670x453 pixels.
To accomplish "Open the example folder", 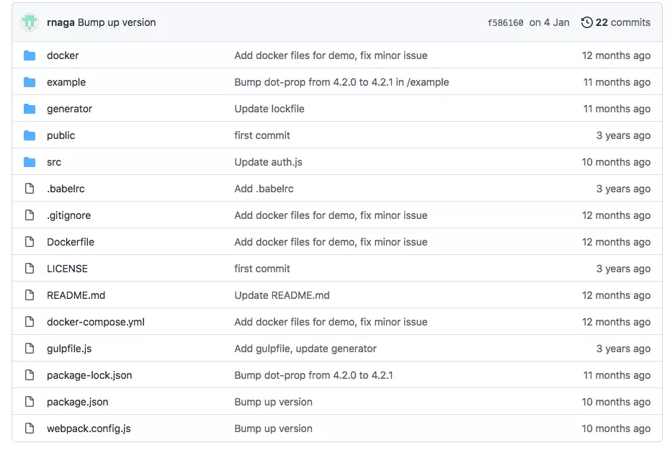I will point(66,82).
